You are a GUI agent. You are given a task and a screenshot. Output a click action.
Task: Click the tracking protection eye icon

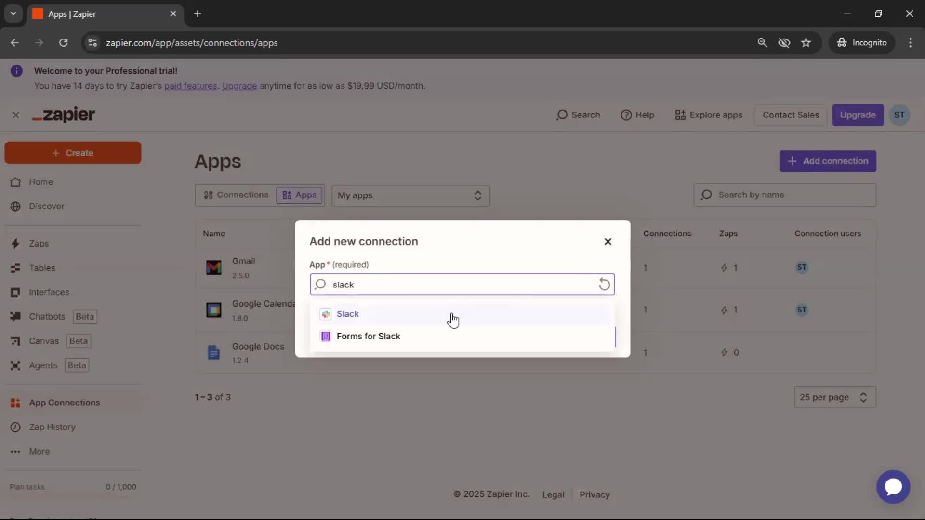click(x=784, y=43)
